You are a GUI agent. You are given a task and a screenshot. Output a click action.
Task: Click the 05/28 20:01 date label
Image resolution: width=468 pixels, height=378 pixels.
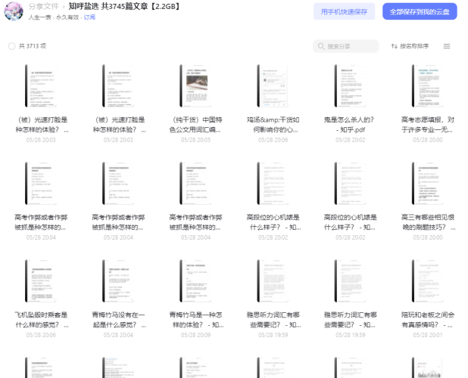click(427, 335)
